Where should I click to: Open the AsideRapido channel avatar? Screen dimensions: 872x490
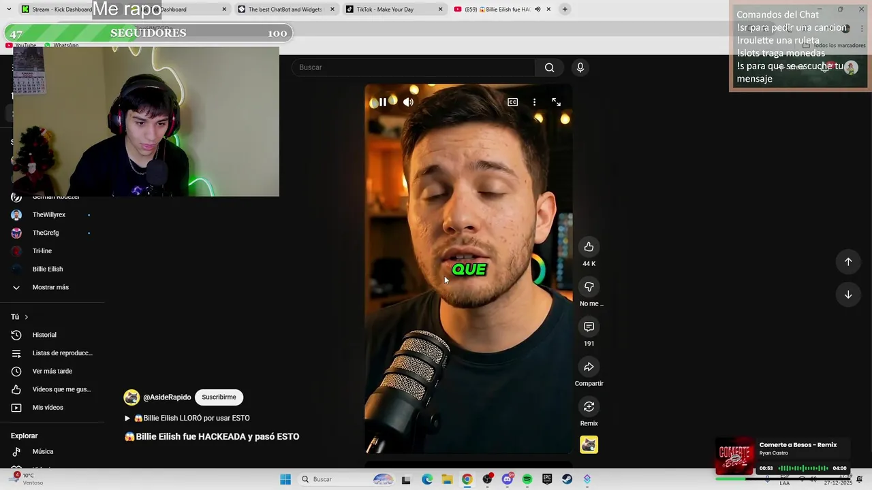[x=131, y=397]
